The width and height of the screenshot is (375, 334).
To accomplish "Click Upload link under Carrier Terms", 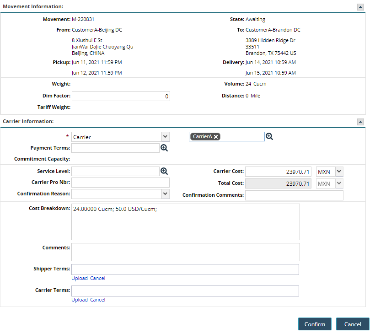I will click(79, 300).
